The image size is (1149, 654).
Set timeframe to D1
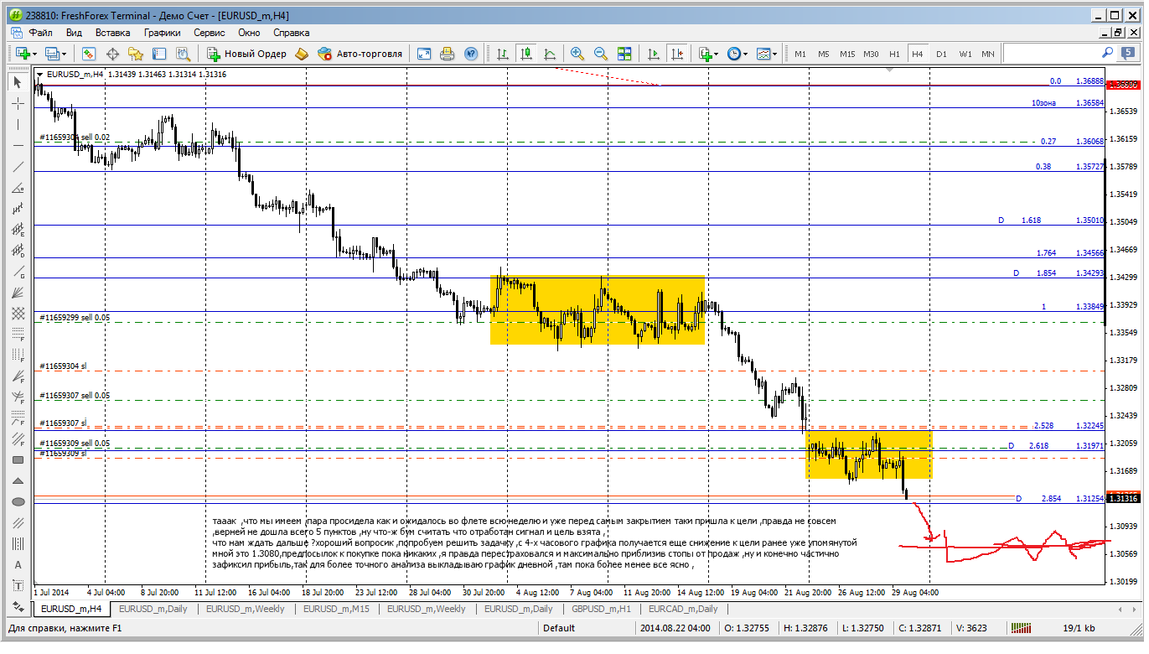(941, 54)
